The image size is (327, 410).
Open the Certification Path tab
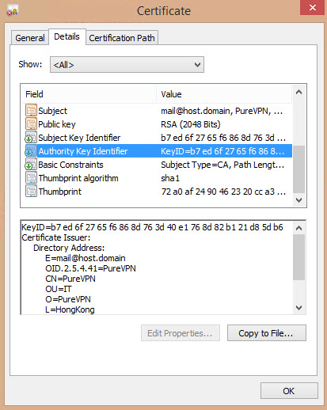[x=122, y=38]
